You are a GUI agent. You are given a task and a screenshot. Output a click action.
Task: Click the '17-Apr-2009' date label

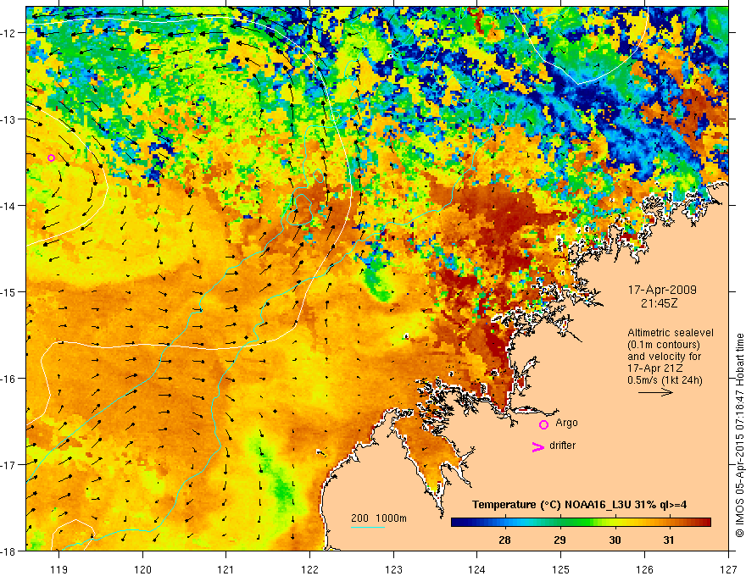(x=662, y=290)
